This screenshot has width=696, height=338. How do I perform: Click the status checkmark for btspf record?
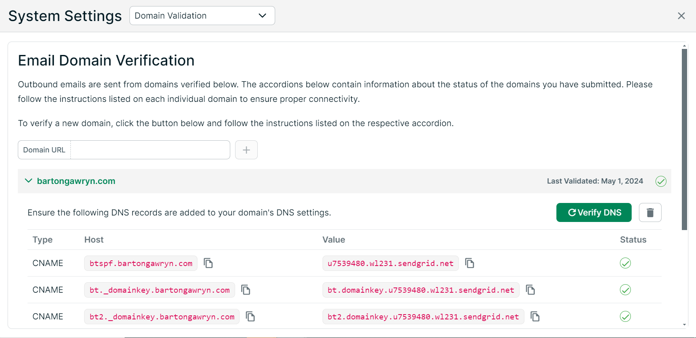(x=625, y=263)
